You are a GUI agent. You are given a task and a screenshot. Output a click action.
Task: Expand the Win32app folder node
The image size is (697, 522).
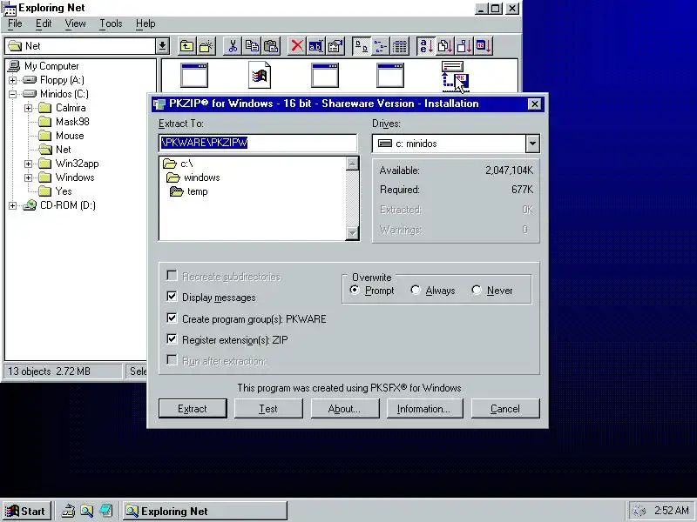point(28,164)
